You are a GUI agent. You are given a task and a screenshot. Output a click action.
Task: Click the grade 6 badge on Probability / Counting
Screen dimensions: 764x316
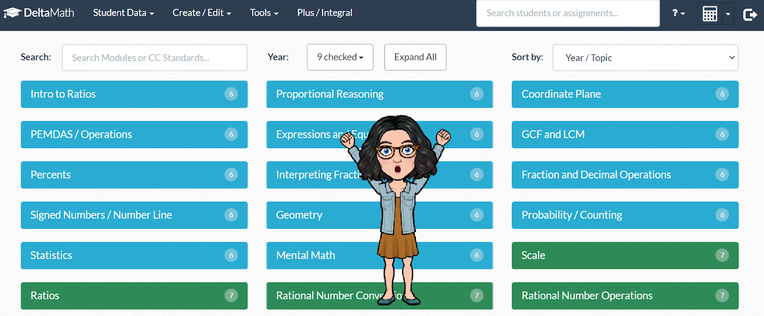[x=722, y=215]
